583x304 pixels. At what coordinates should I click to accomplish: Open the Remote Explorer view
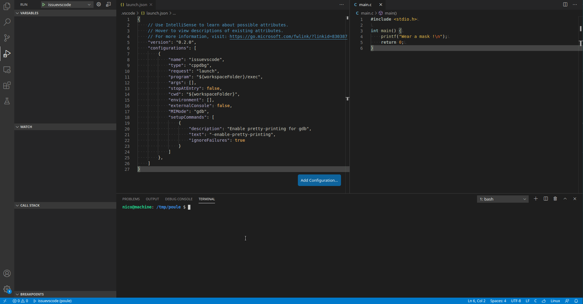(x=7, y=69)
